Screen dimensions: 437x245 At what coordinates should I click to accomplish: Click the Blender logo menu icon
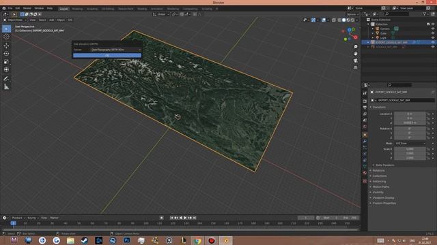point(4,8)
